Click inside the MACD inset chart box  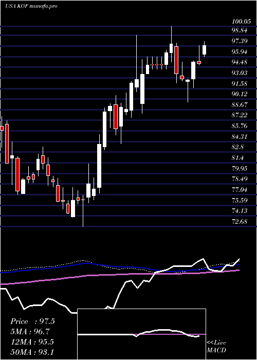(141, 334)
